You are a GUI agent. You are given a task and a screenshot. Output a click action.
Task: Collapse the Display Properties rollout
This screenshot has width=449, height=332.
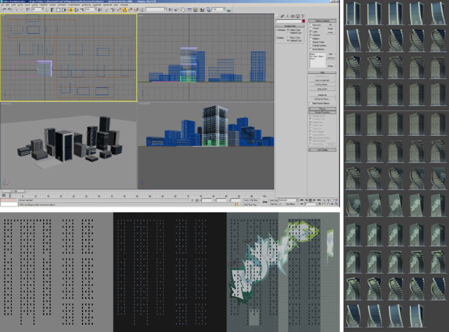tap(322, 111)
